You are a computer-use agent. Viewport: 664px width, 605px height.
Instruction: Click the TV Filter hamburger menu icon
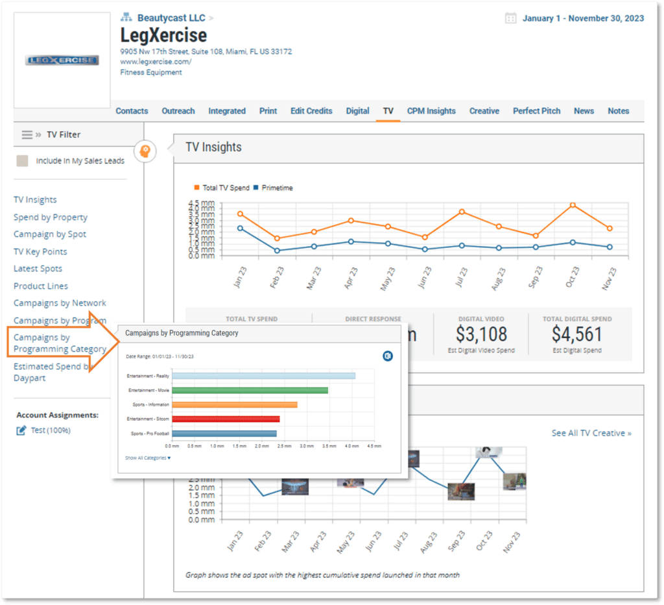pos(27,135)
